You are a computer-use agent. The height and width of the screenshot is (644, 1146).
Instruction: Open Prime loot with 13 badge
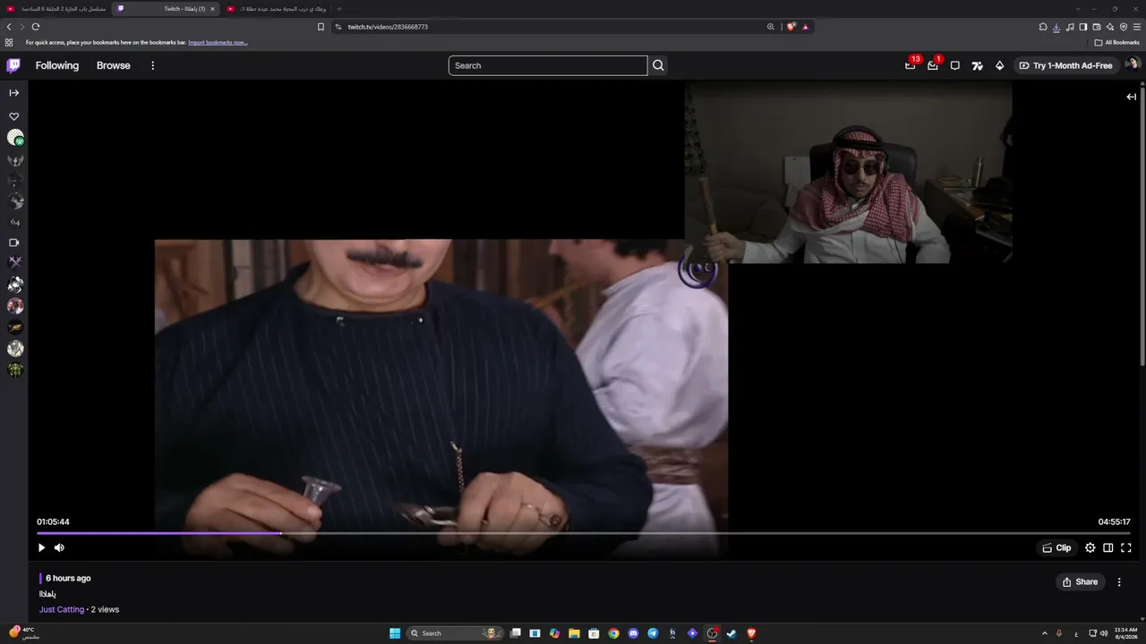911,65
